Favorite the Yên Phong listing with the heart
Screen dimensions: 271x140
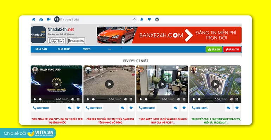point(131,108)
